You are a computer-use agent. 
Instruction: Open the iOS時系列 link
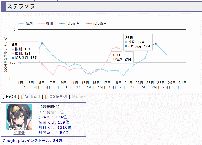(57, 96)
